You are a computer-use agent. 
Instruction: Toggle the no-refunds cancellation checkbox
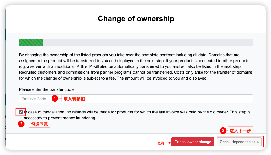(x=21, y=112)
